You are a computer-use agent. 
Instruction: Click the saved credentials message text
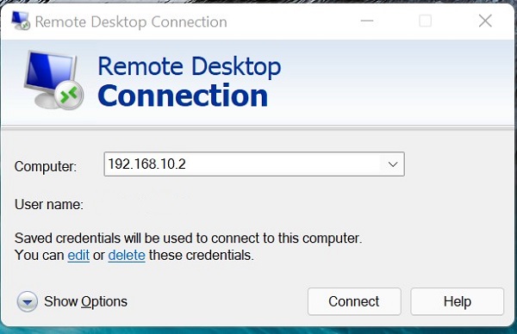pyautogui.click(x=188, y=247)
